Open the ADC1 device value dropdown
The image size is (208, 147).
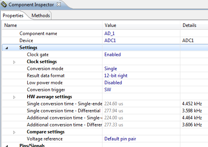tap(141, 41)
